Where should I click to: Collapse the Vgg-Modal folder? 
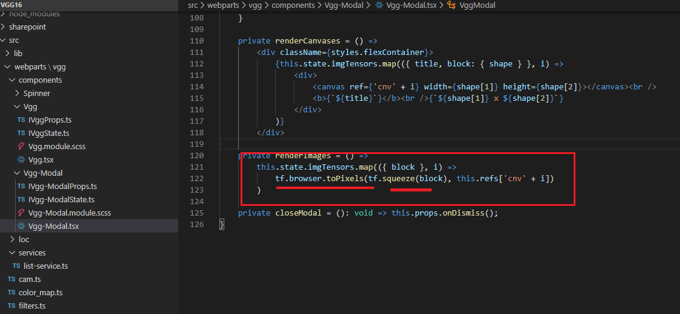coord(17,173)
